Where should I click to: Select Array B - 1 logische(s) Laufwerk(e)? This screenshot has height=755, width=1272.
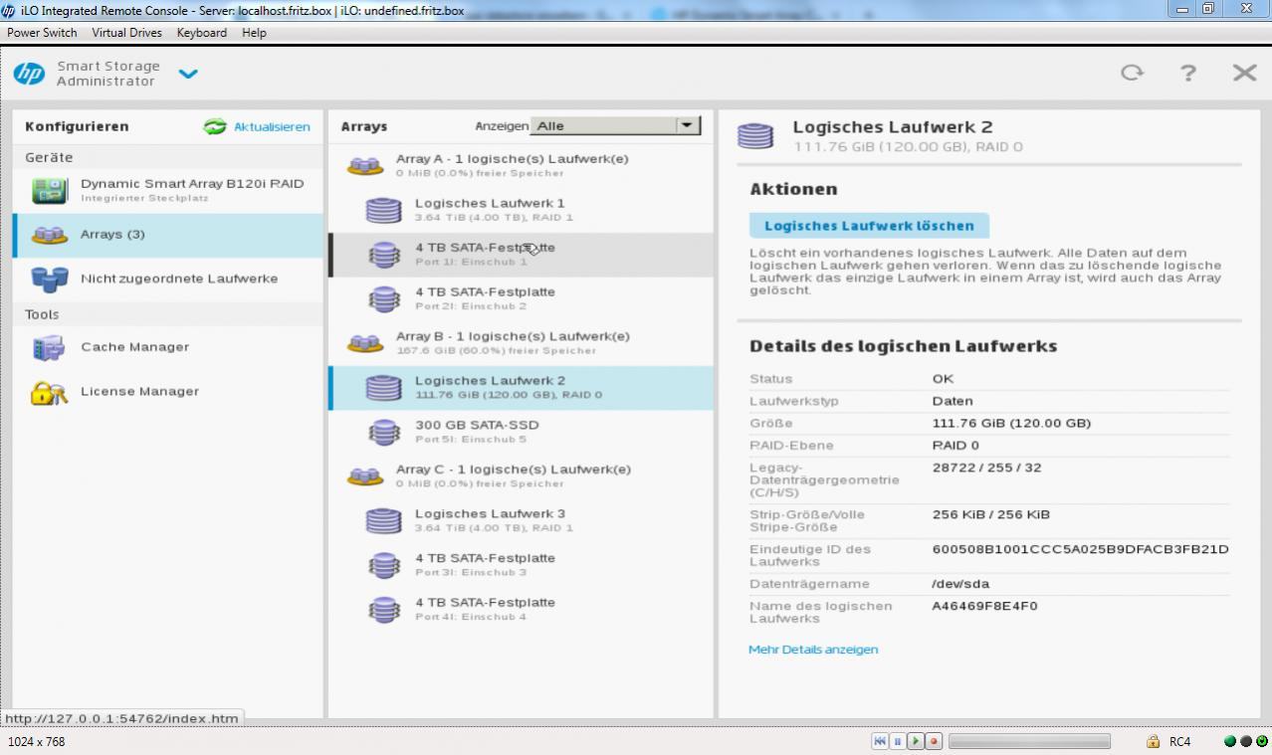tap(521, 343)
